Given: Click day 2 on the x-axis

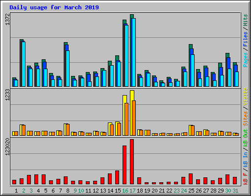Looking at the screenshot, I should pos(24,191).
